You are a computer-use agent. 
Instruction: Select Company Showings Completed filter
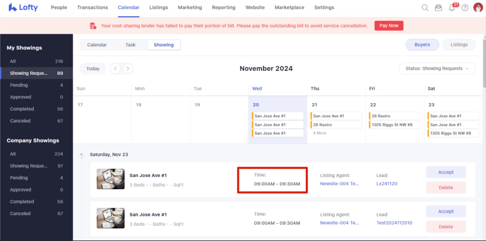tap(36, 202)
